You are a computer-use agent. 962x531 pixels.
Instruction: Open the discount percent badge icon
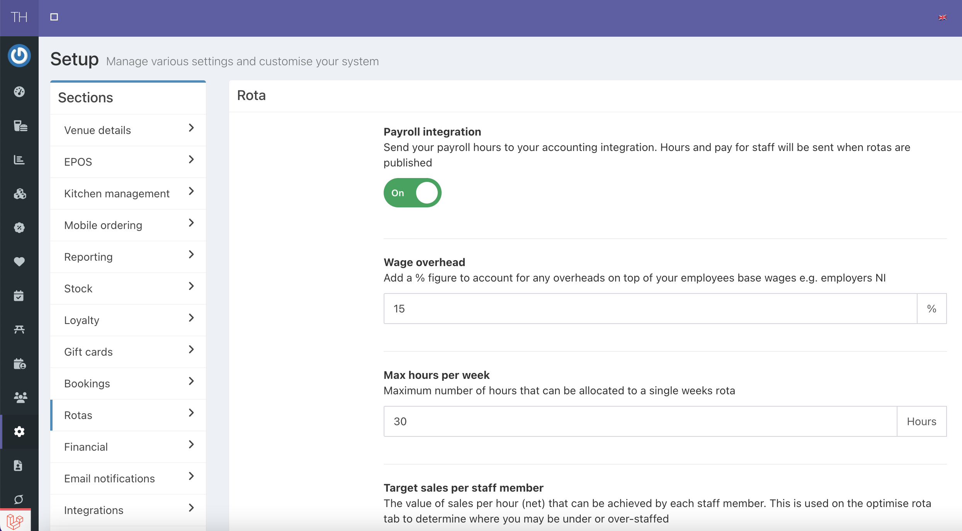[x=19, y=227]
